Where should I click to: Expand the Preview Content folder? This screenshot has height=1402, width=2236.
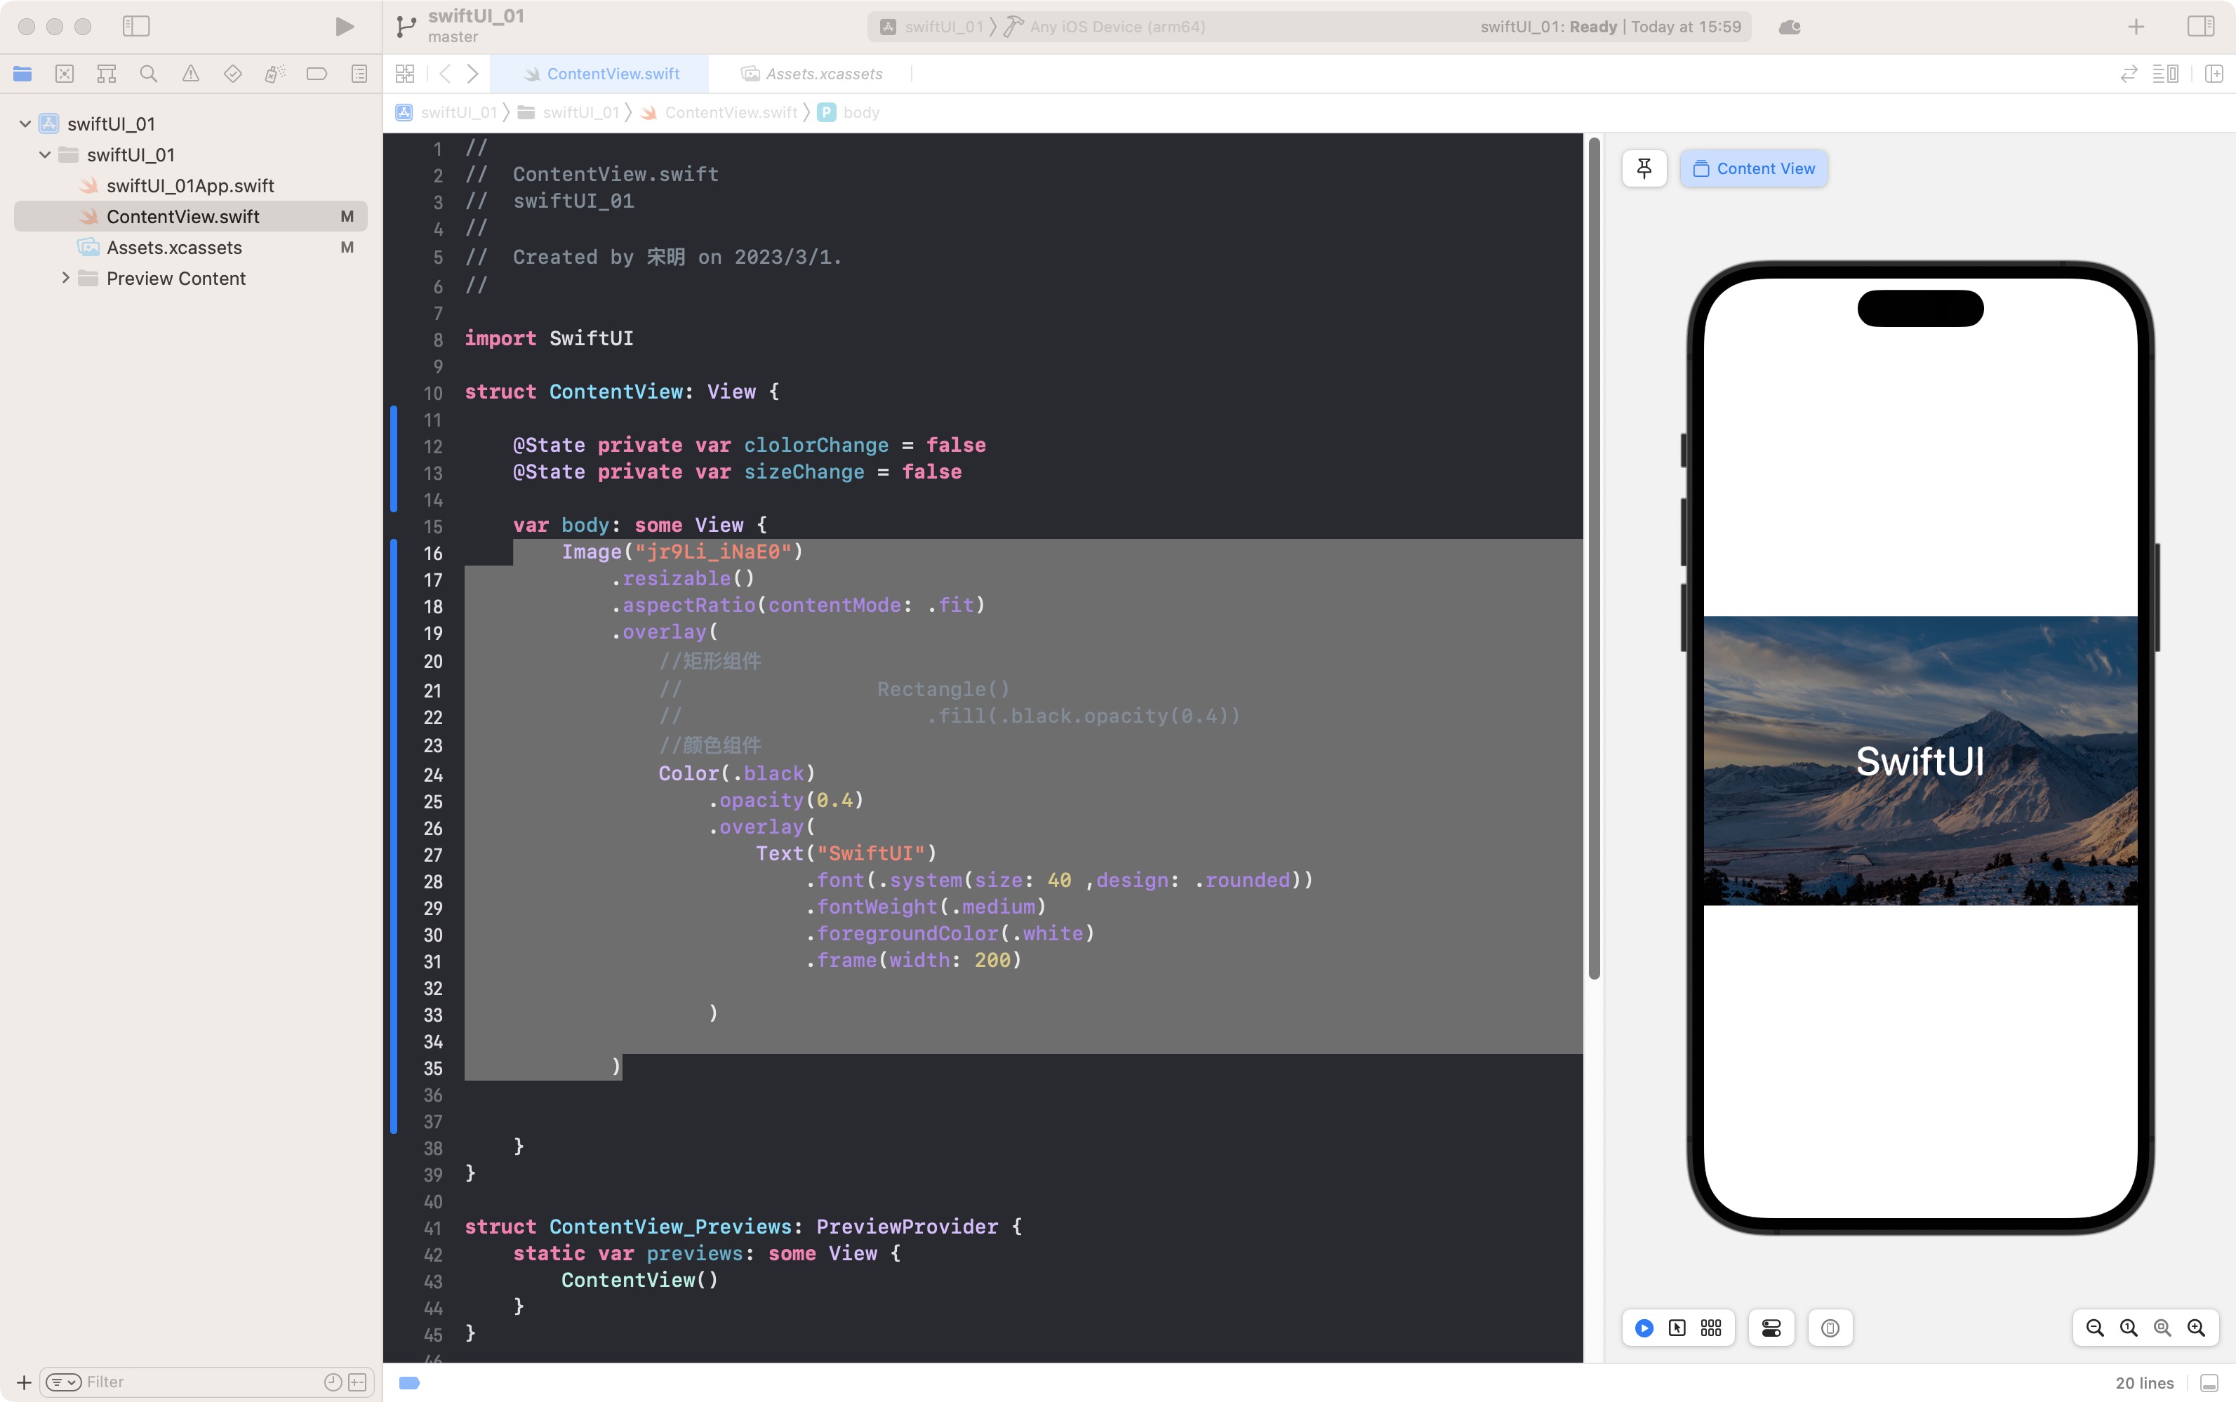pyautogui.click(x=65, y=278)
